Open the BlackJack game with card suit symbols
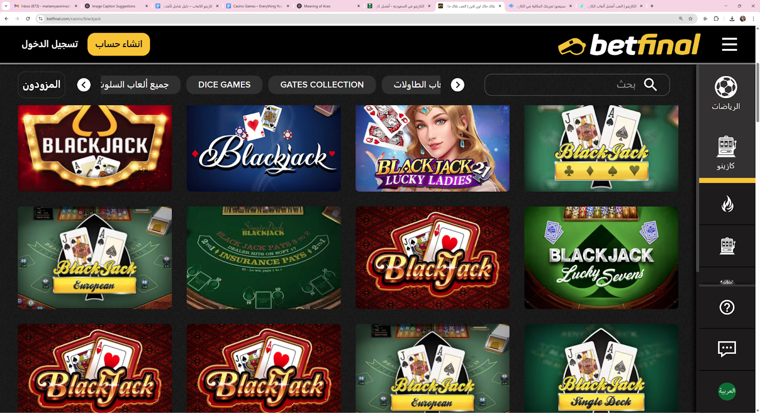Image resolution: width=760 pixels, height=413 pixels. point(601,148)
